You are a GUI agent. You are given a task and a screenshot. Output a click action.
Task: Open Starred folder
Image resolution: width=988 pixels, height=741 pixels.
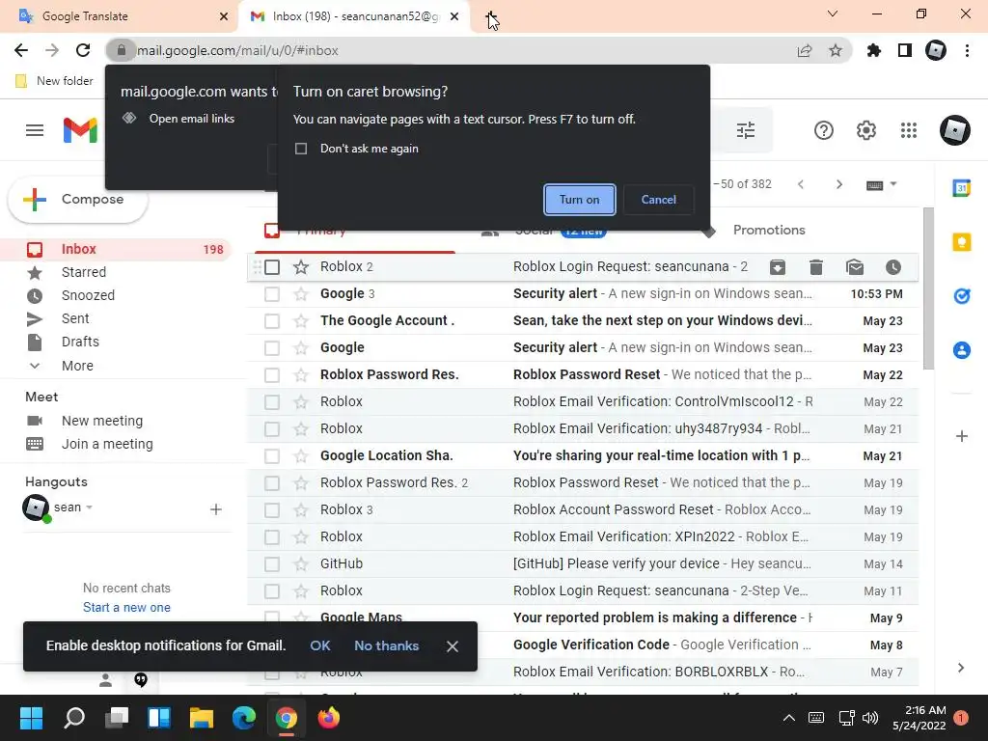[x=84, y=272]
